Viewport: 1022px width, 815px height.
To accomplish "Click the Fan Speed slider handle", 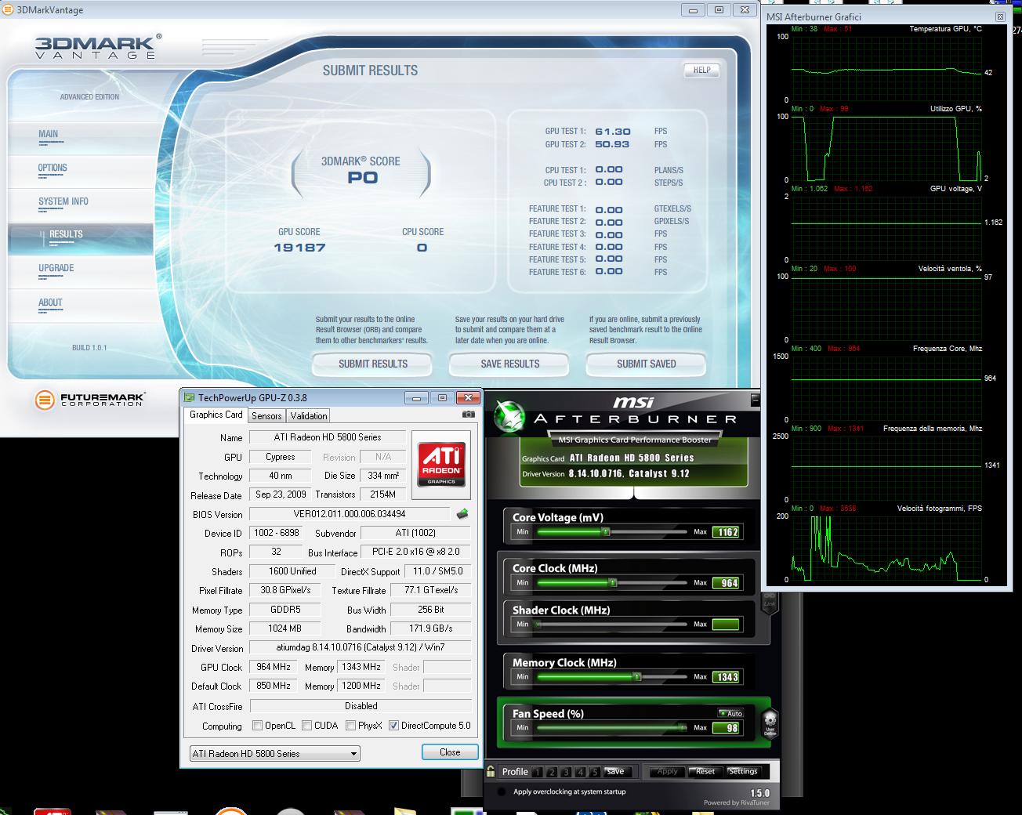I will pyautogui.click(x=684, y=728).
